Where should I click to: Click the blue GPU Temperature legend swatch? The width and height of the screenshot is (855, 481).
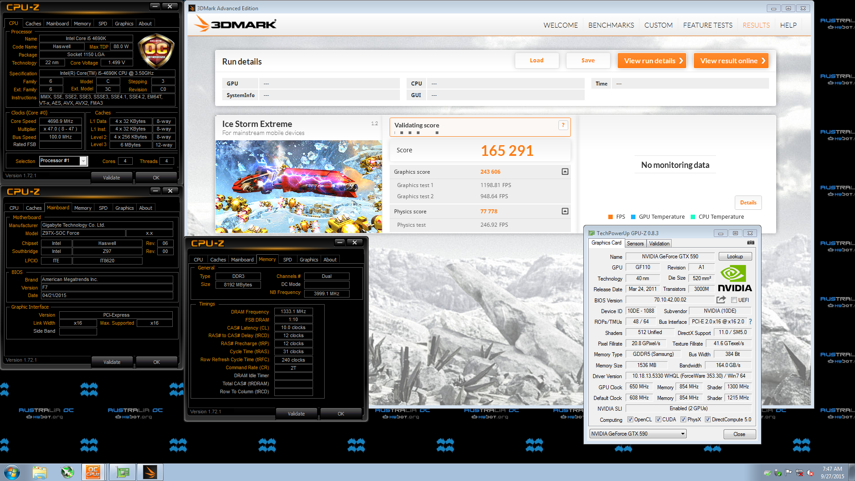click(633, 217)
